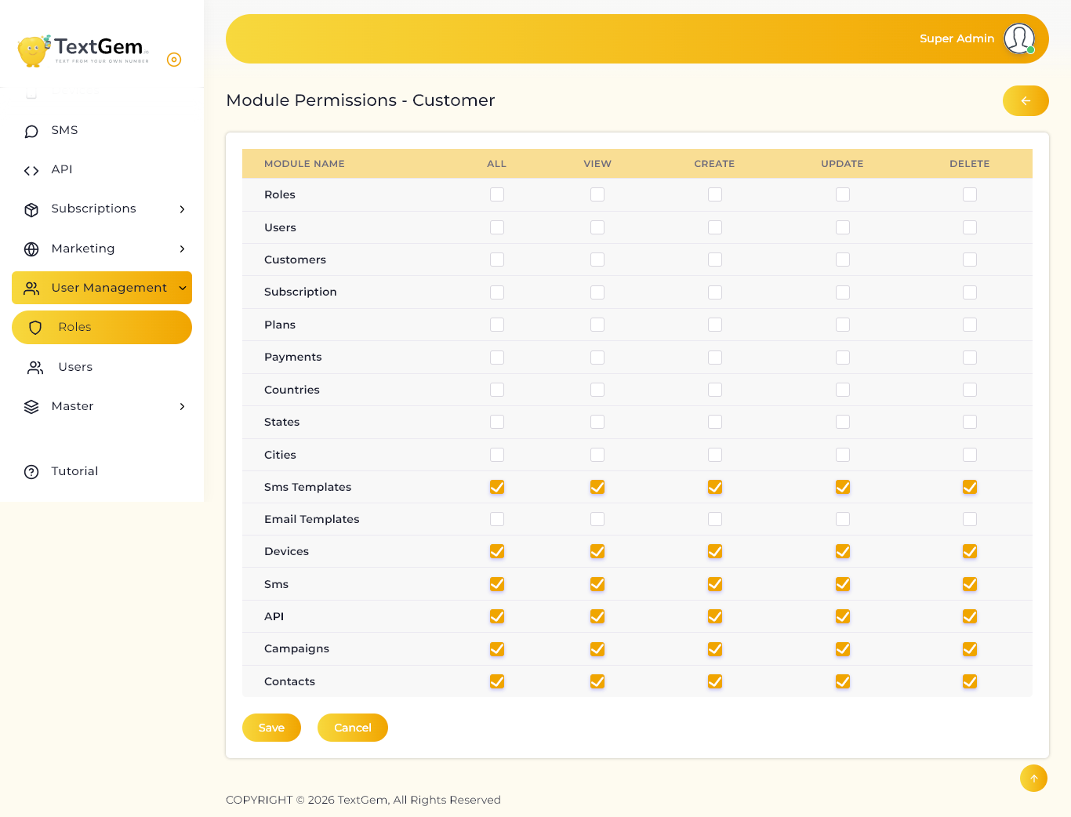
Task: Select Users in the sidebar
Action: point(102,367)
